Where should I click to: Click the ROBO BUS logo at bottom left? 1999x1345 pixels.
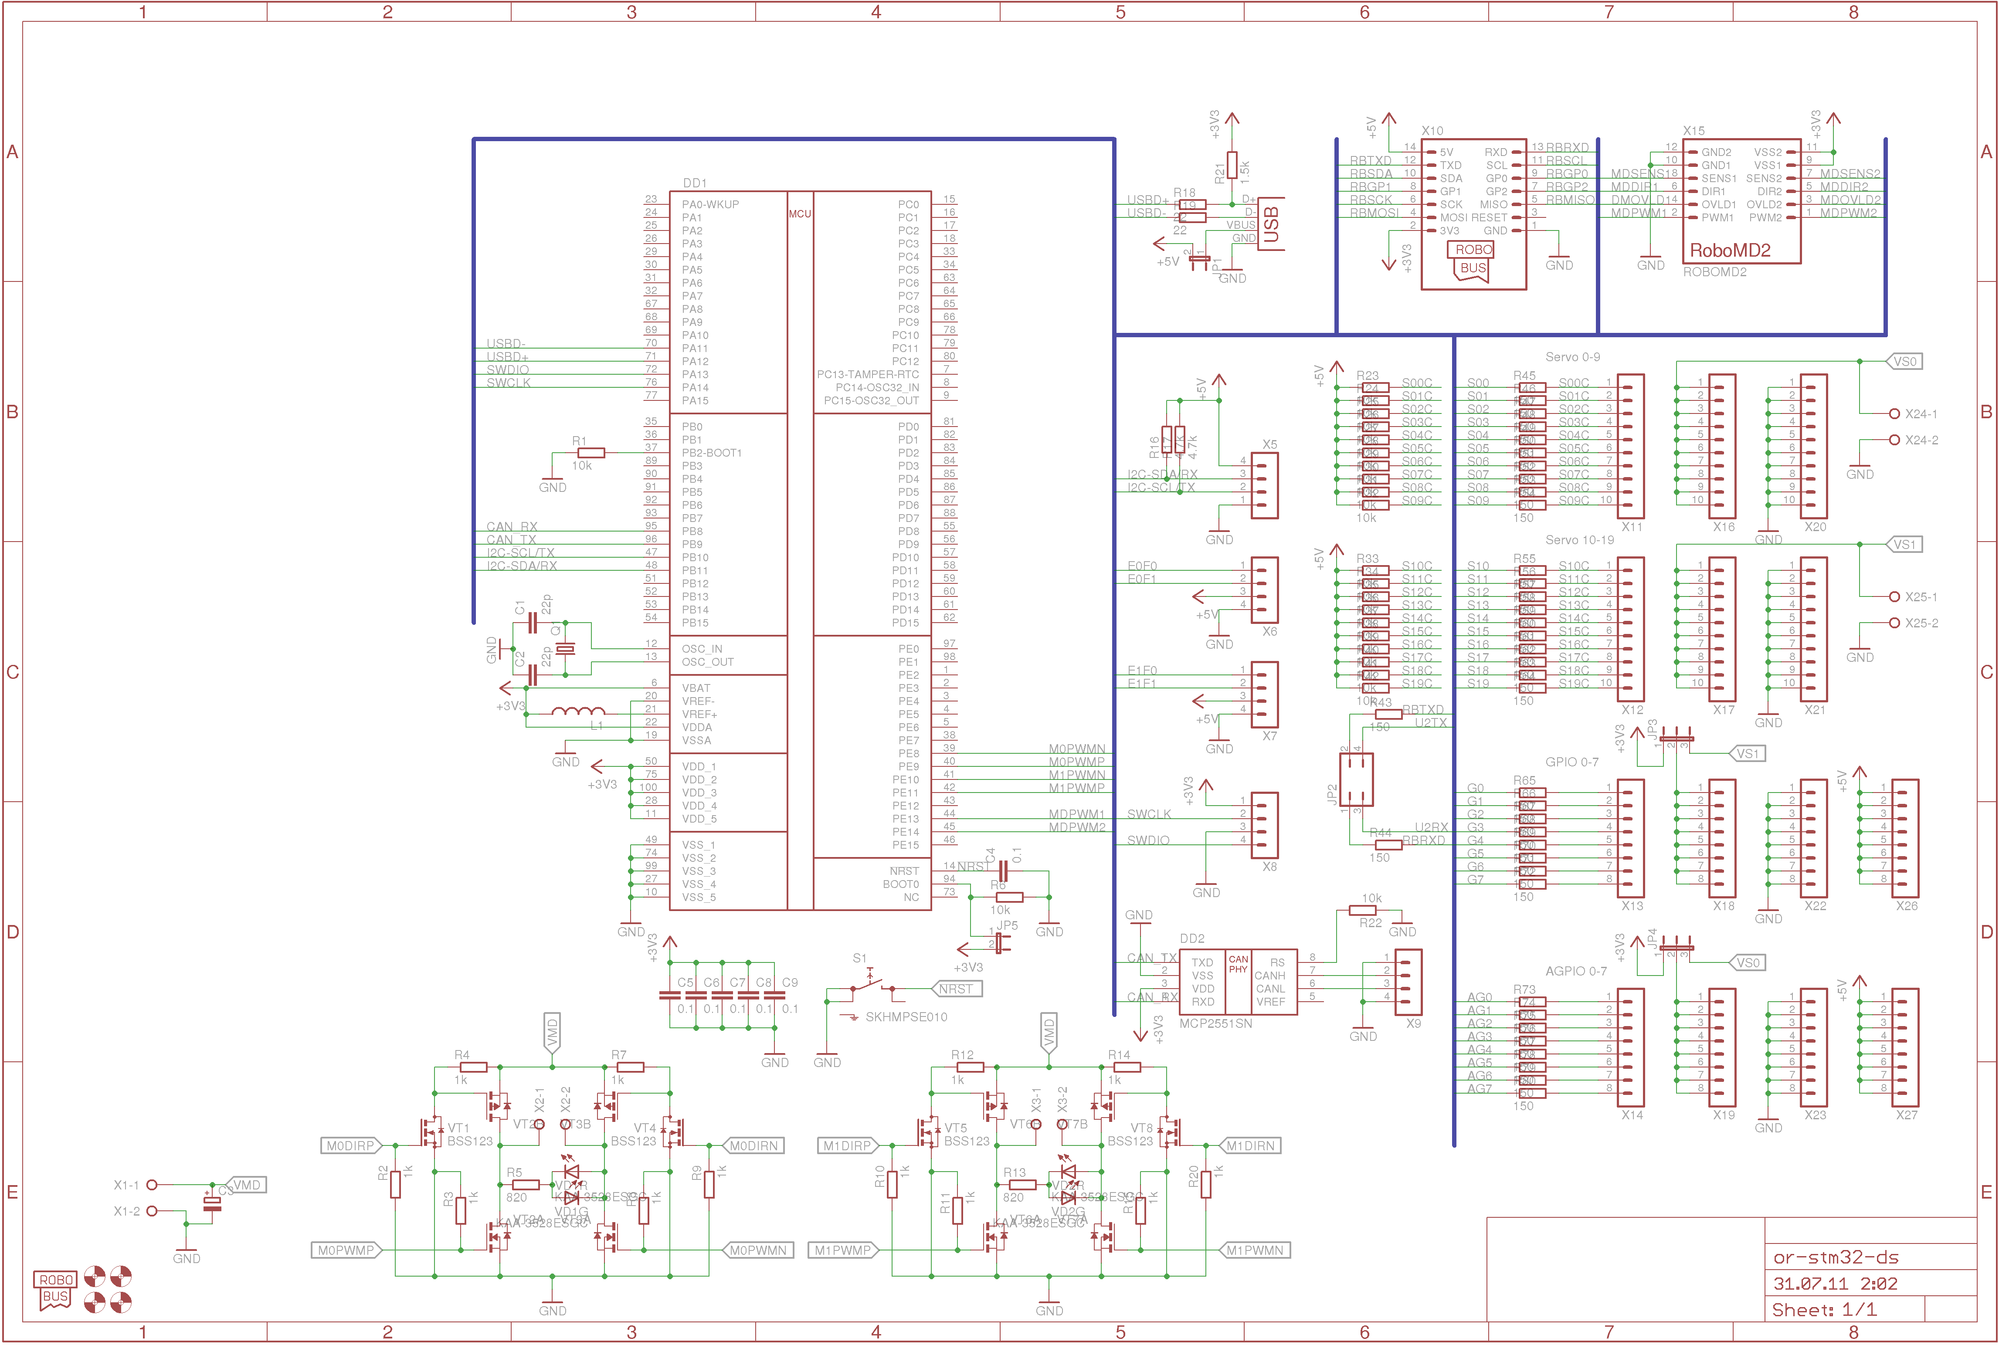[56, 1289]
